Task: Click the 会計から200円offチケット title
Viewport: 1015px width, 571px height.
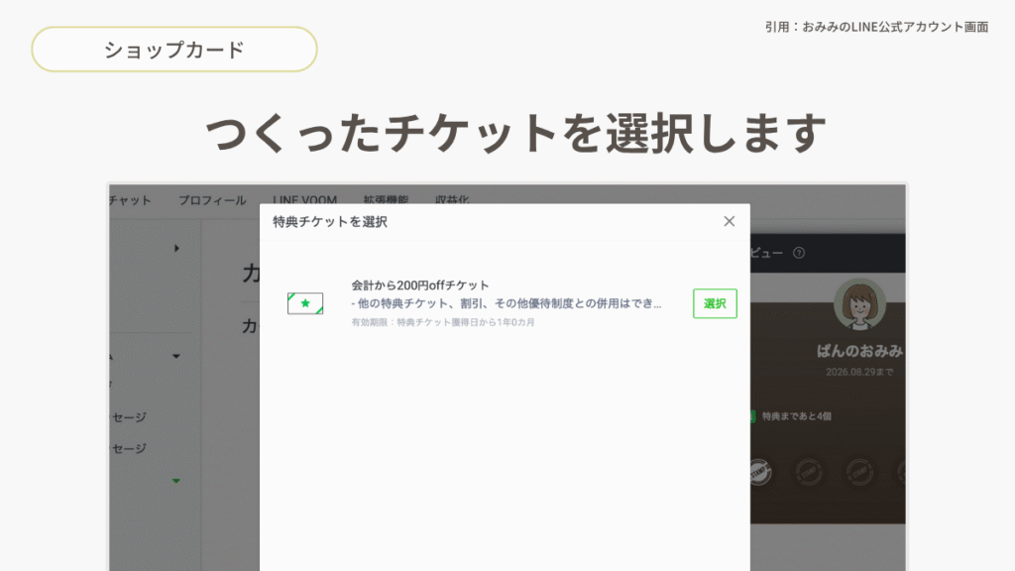Action: 420,285
